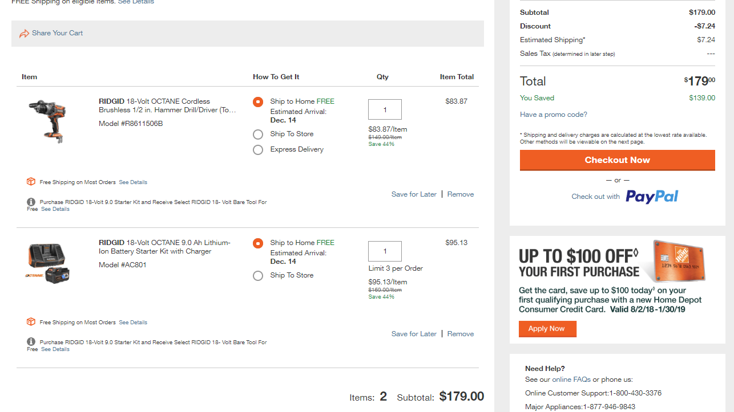Choose Ship to Home for the battery kit

(x=258, y=243)
